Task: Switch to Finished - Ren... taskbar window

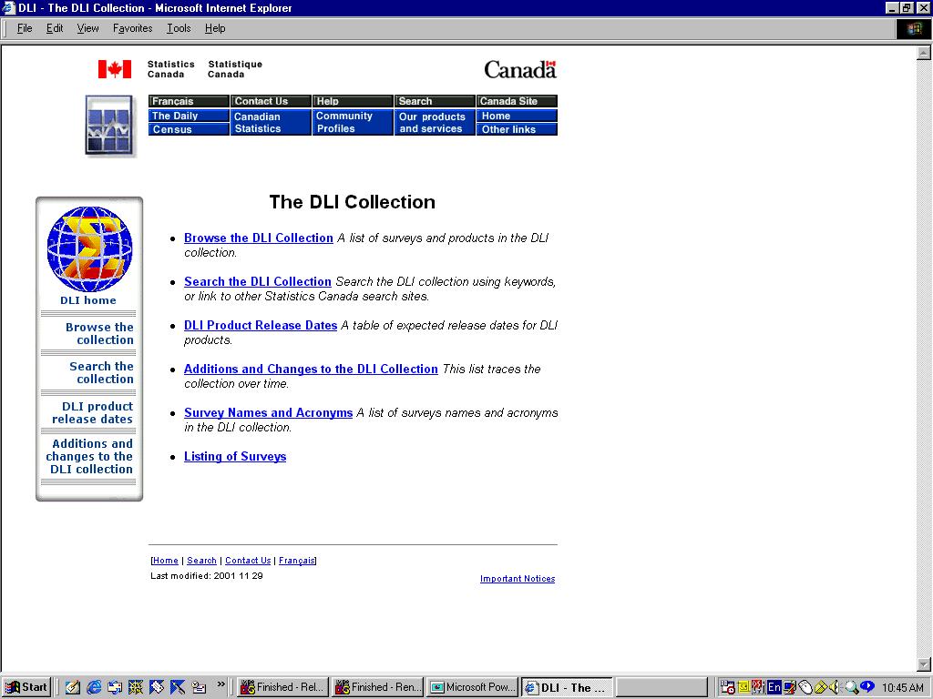Action: coord(377,687)
